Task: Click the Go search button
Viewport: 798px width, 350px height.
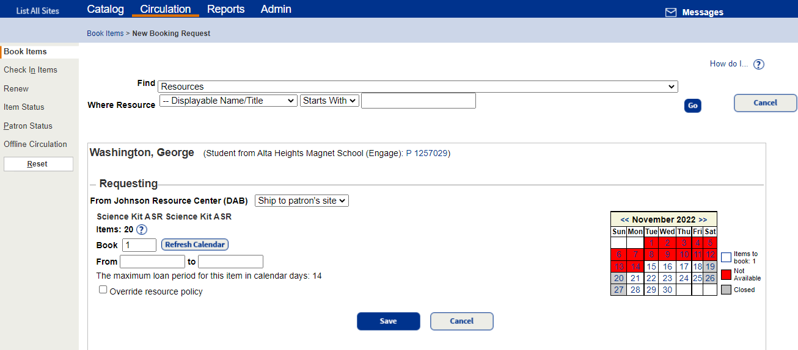Action: click(693, 105)
